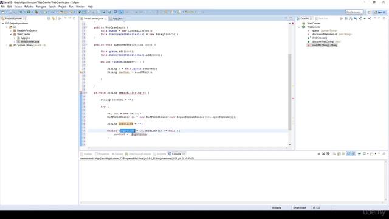The width and height of the screenshot is (389, 219).
Task: Open the Run menu
Action: click(x=71, y=7)
